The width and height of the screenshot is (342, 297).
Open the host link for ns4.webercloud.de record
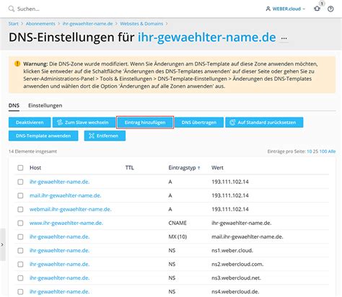(59, 292)
